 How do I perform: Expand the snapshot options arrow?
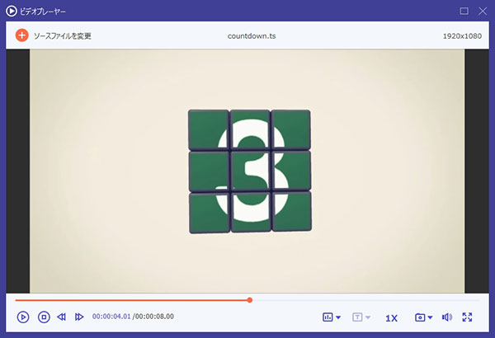pos(430,318)
